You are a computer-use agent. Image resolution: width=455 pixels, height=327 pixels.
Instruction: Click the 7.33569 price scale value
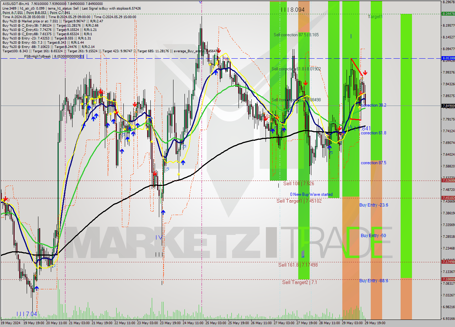pos(449,225)
